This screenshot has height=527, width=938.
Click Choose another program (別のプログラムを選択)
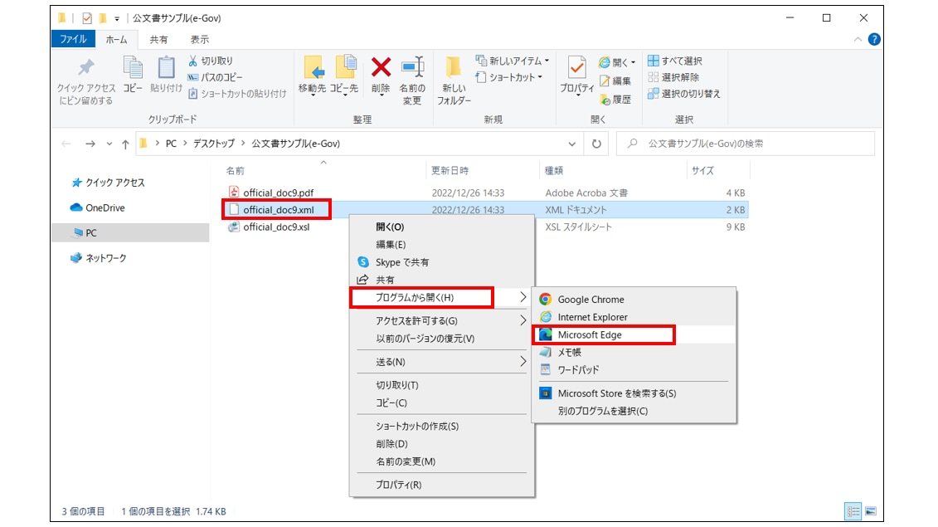(x=602, y=411)
